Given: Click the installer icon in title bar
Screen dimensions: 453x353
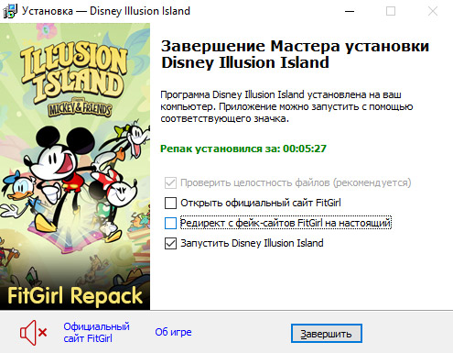Looking at the screenshot, I should [x=10, y=11].
